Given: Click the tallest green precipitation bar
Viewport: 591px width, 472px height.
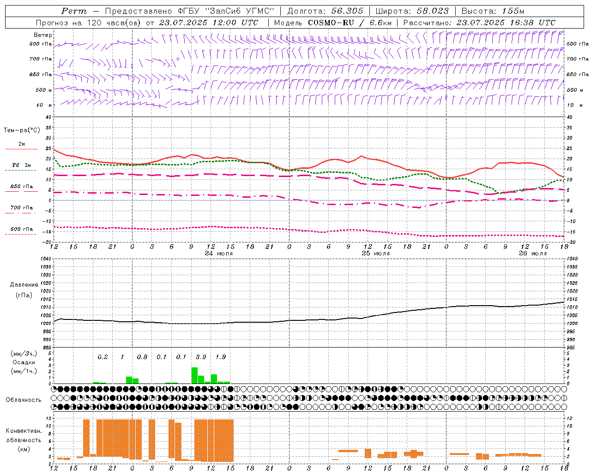Looking at the screenshot, I should pos(194,375).
